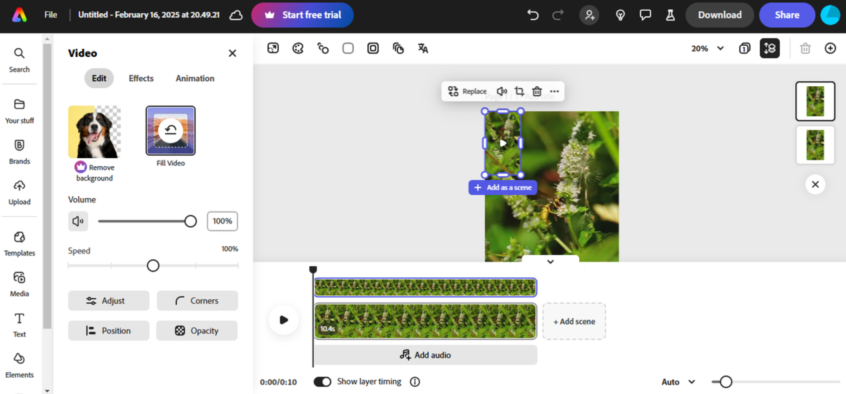Viewport: 846px width, 394px height.
Task: Click the Download button
Action: 719,15
